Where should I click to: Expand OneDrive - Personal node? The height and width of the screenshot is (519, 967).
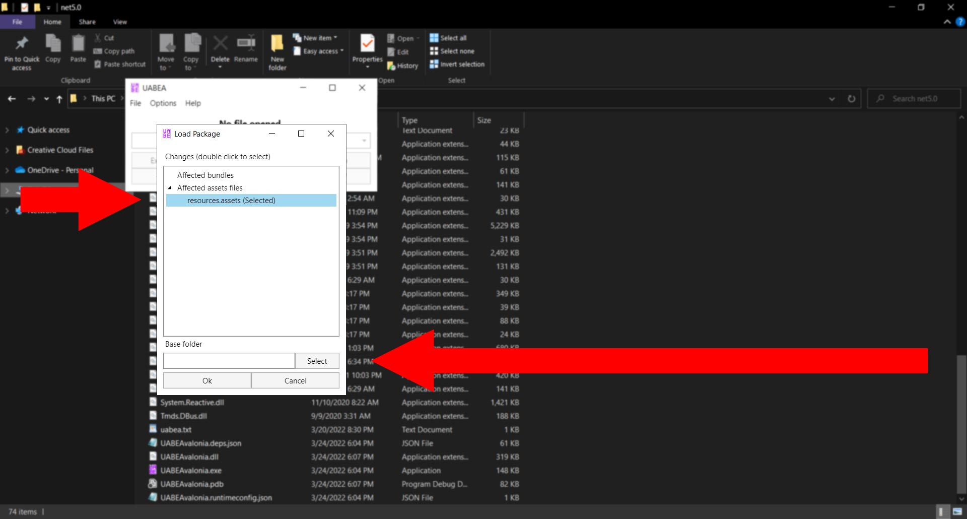tap(7, 170)
